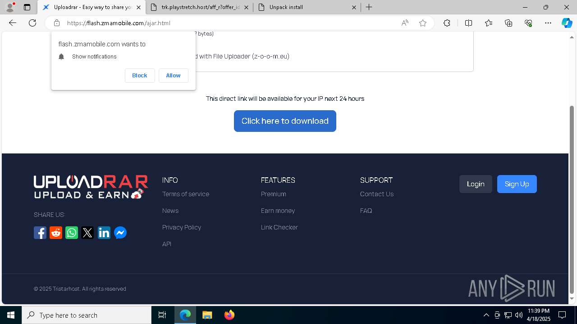Viewport: 577px width, 324px height.
Task: Open Privacy Policy link
Action: point(182,227)
